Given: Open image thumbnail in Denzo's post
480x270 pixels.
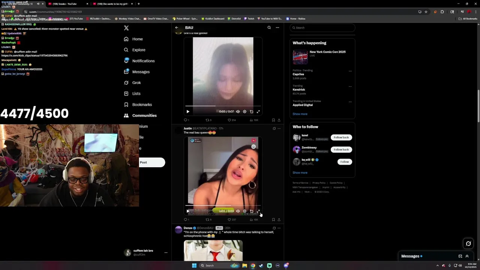Looking at the screenshot, I should (x=213, y=250).
